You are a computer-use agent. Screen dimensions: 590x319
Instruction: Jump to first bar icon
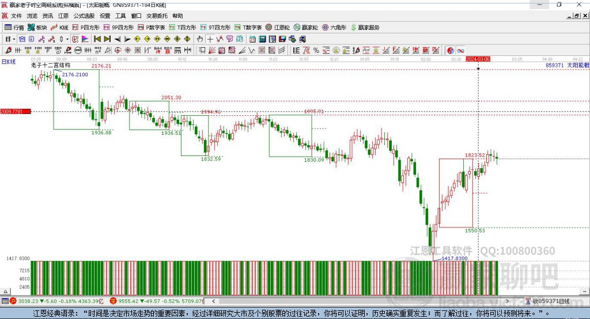click(97, 39)
